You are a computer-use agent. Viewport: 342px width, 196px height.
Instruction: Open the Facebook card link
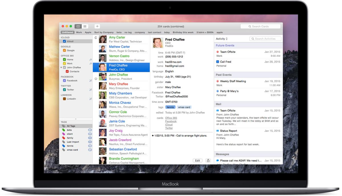point(171,122)
